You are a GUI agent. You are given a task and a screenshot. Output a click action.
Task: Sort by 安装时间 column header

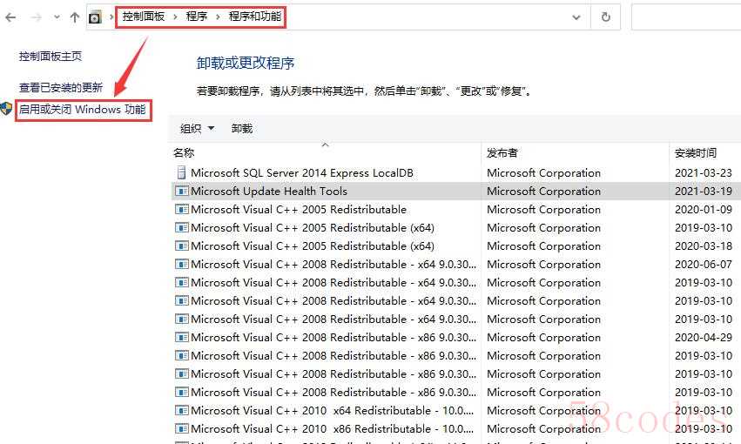coord(696,153)
